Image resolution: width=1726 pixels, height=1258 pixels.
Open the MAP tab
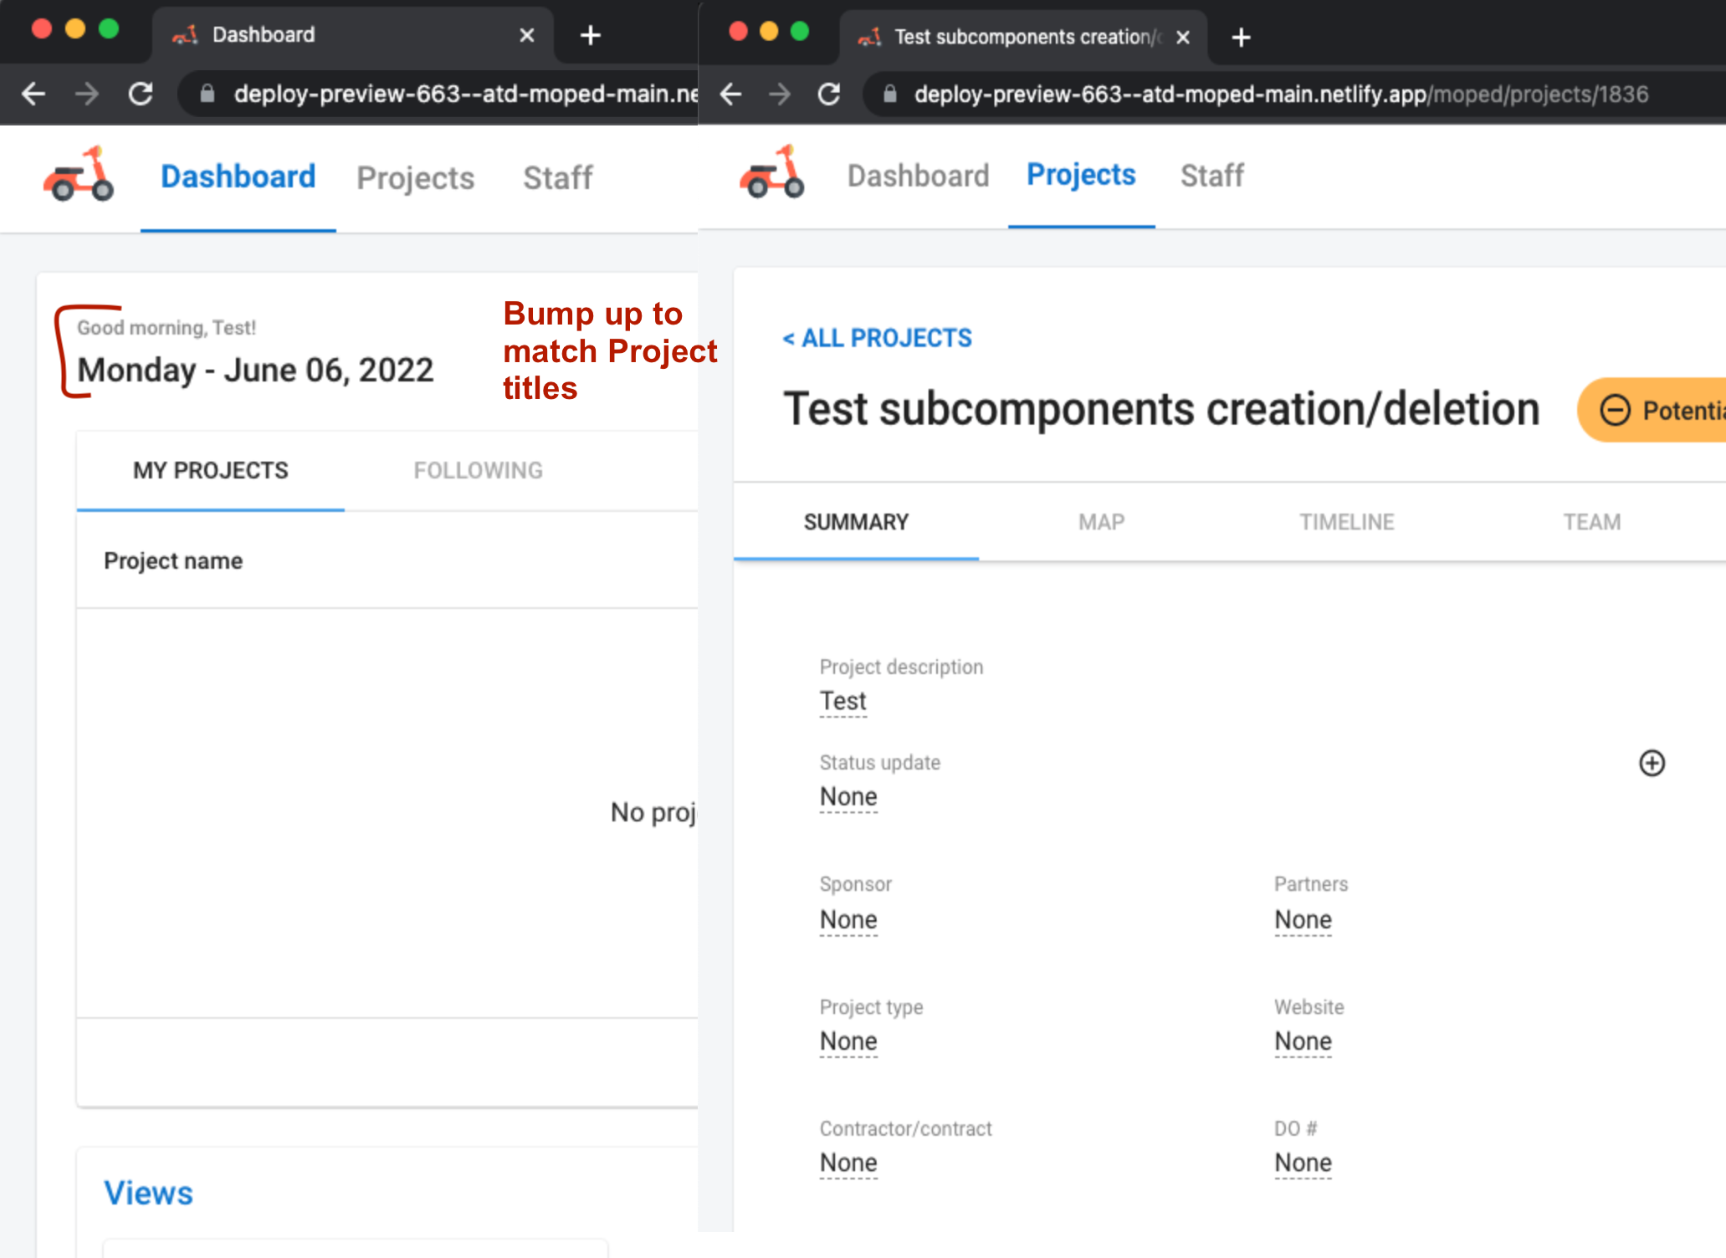click(1100, 522)
